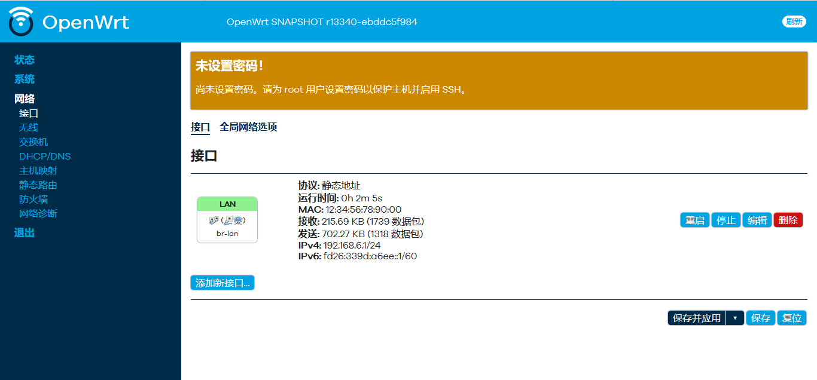Switch to the 全局网络选项 tab

(x=248, y=127)
